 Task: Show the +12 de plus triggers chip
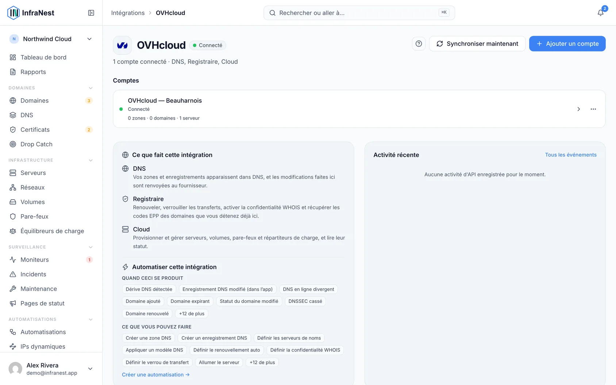pyautogui.click(x=192, y=313)
